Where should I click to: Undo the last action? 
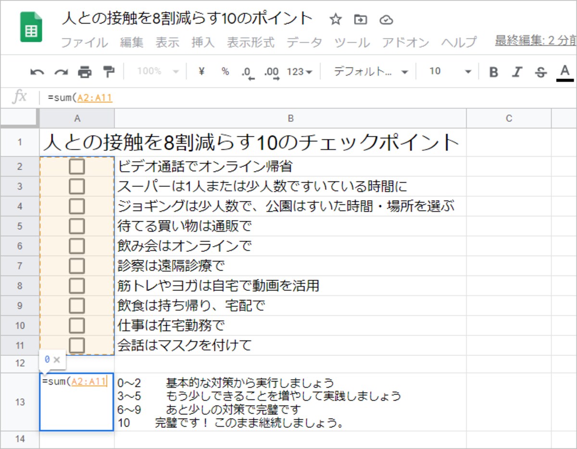click(37, 72)
